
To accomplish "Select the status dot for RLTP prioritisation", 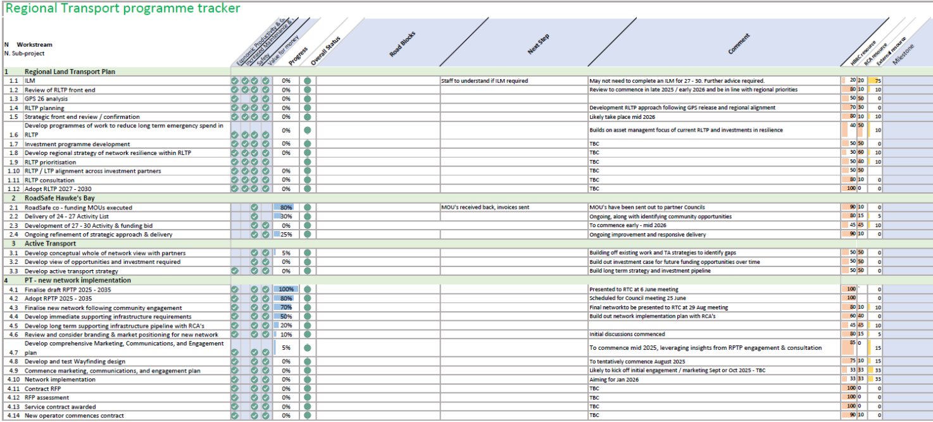I will pos(308,162).
